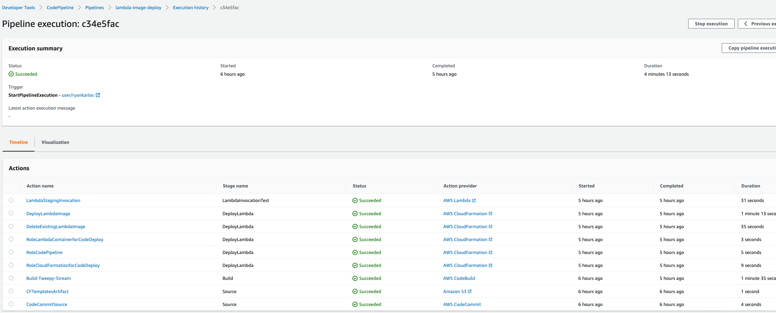This screenshot has height=313, width=776.
Task: Open the RoleCodePipeline action link
Action: pyautogui.click(x=44, y=252)
